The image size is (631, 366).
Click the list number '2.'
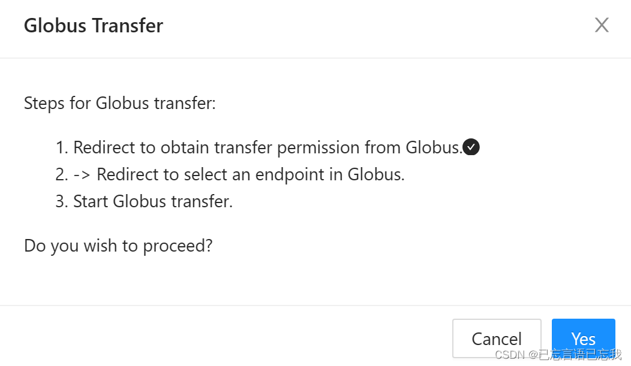point(62,174)
